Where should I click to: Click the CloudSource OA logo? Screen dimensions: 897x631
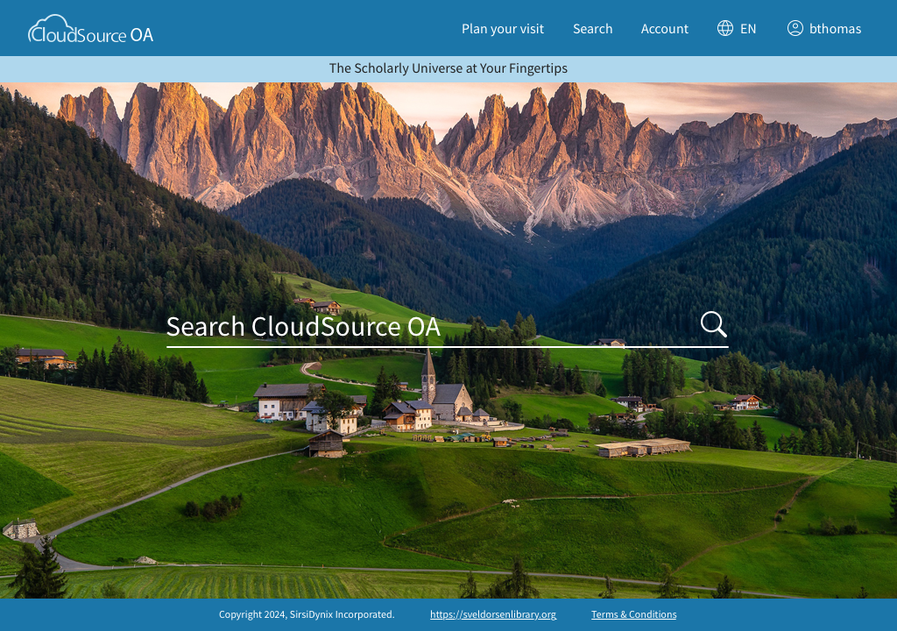[91, 29]
